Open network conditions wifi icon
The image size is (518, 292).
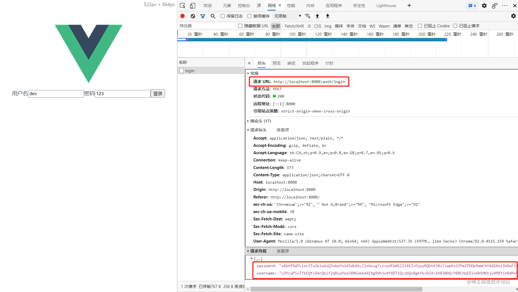point(307,16)
